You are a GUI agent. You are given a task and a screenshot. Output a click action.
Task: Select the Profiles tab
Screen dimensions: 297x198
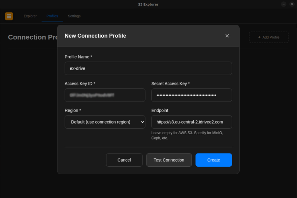pos(52,16)
